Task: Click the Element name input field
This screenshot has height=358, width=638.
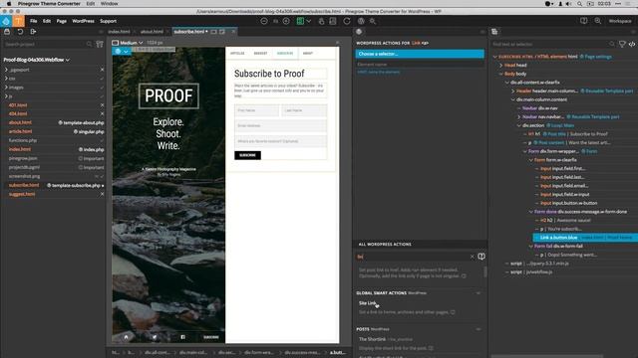Action: [x=420, y=64]
